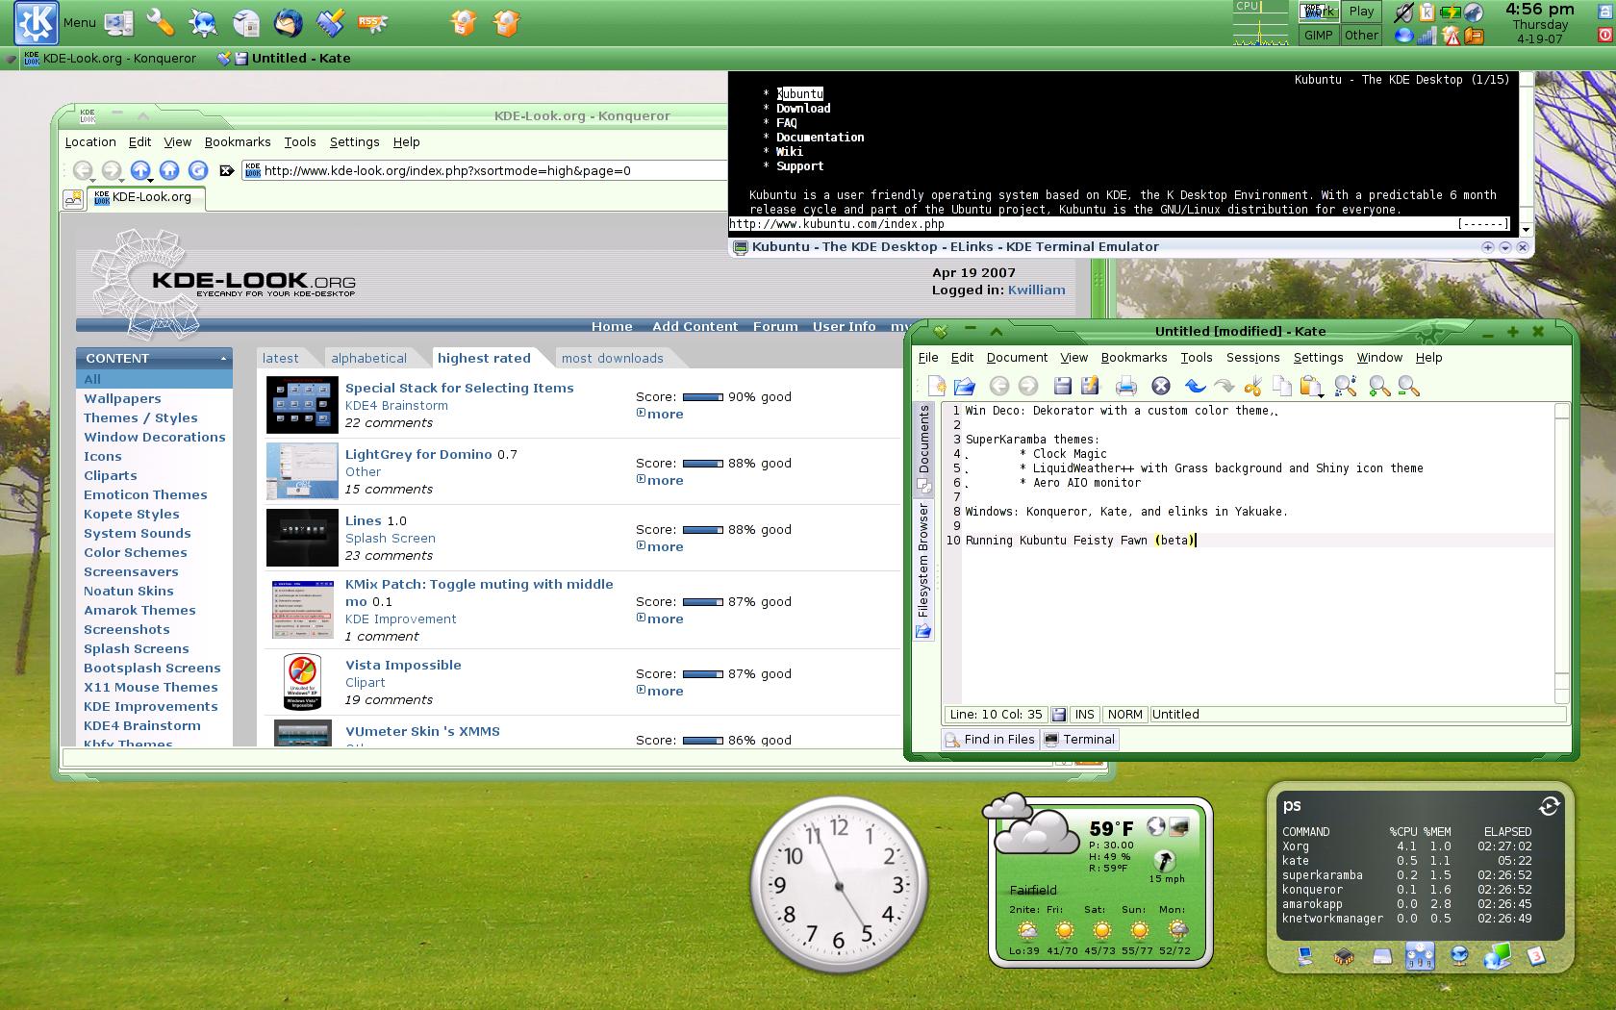Toggle INS insert mode in Kate status bar
Image resolution: width=1616 pixels, height=1010 pixels.
click(x=1084, y=714)
